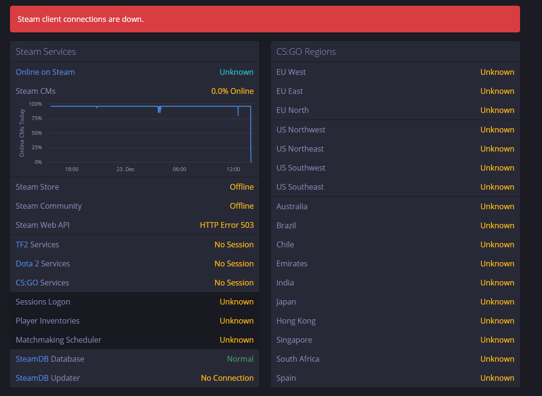Click the Spain Unknown status
The image size is (542, 396).
[497, 378]
